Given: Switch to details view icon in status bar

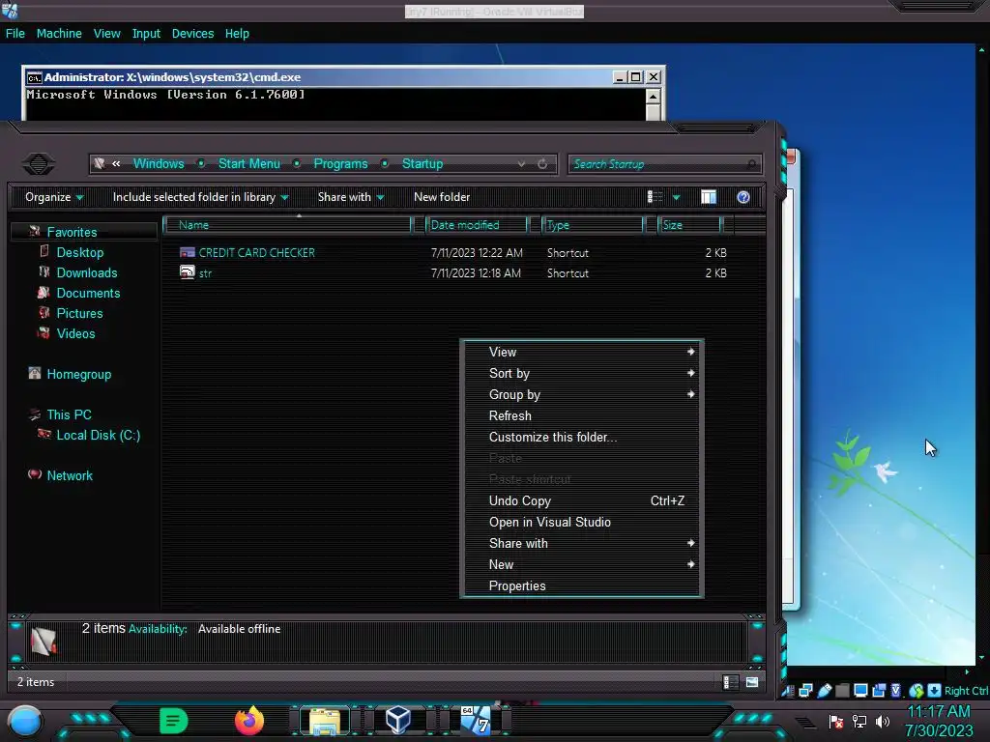Looking at the screenshot, I should 731,682.
